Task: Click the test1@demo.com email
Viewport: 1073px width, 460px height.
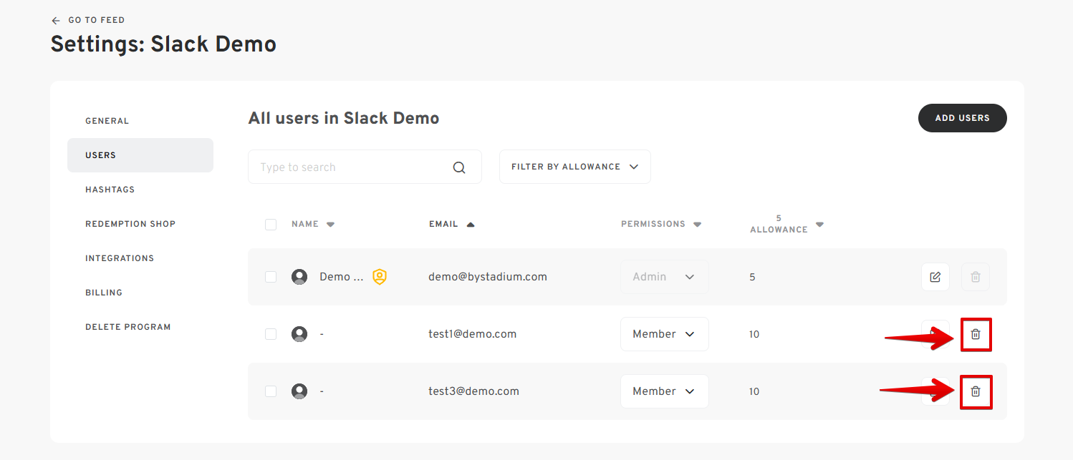Action: click(x=472, y=334)
